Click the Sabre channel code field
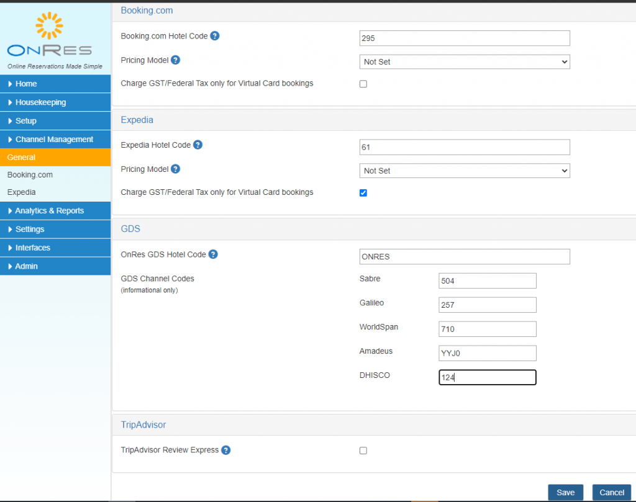 coord(487,281)
